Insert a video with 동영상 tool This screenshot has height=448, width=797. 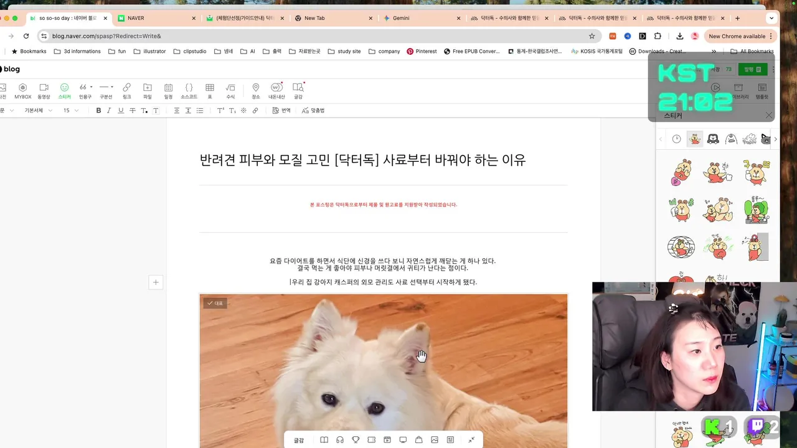[44, 91]
